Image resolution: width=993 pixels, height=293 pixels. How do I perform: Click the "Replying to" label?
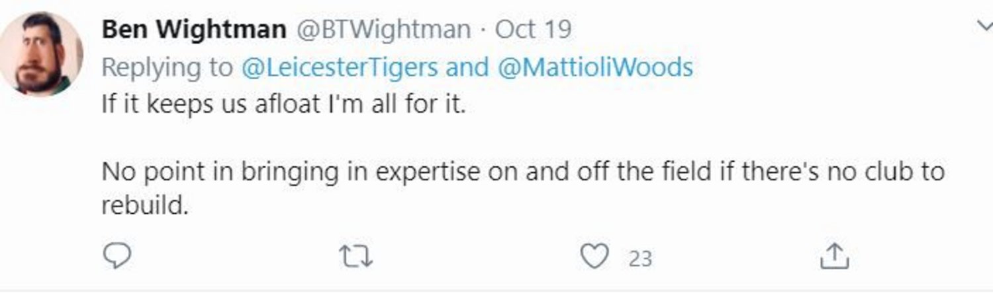(x=168, y=67)
